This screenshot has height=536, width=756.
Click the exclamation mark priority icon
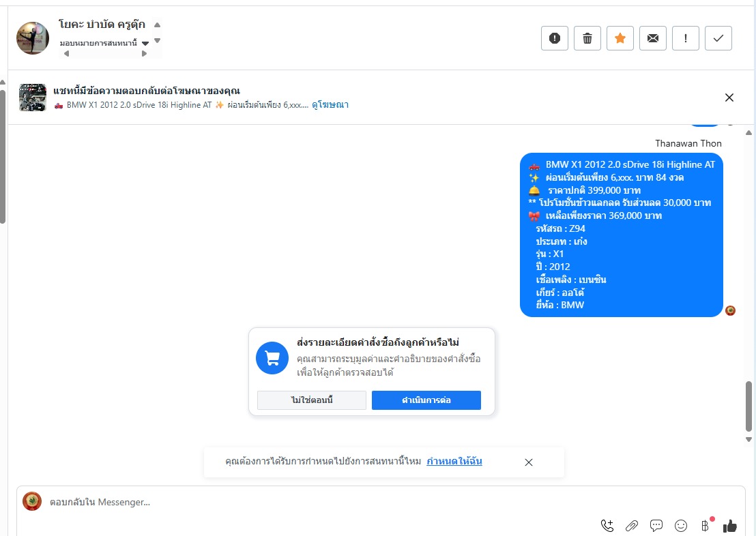point(686,38)
